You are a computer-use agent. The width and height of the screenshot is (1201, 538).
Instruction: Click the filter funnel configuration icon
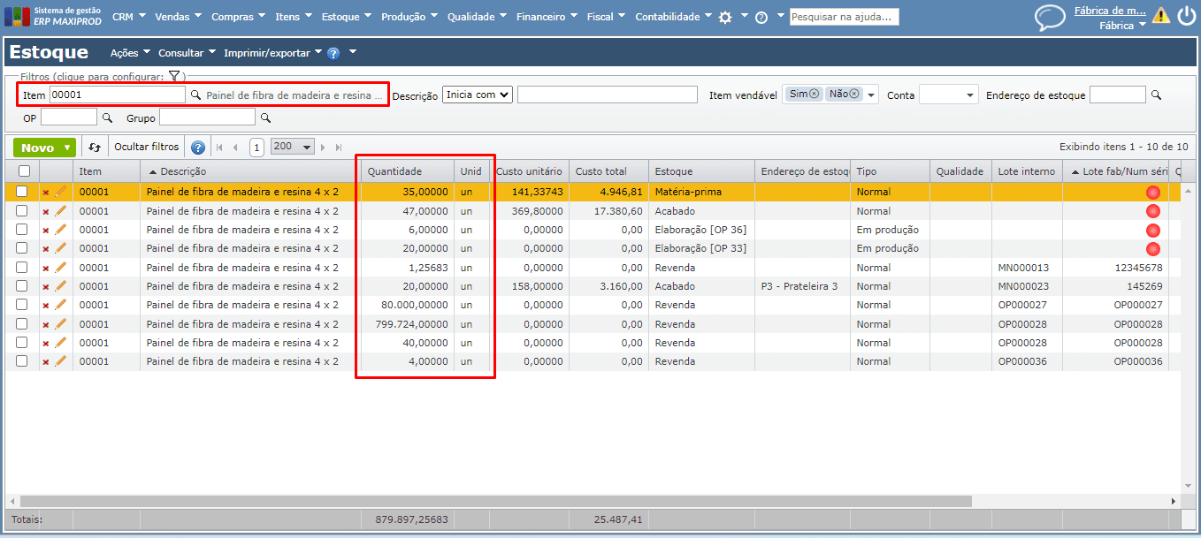click(x=174, y=77)
